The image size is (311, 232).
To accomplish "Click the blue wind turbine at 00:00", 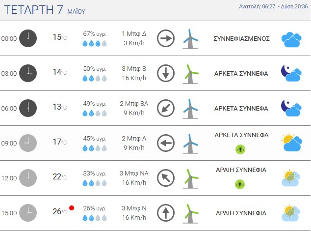I will tap(190, 39).
